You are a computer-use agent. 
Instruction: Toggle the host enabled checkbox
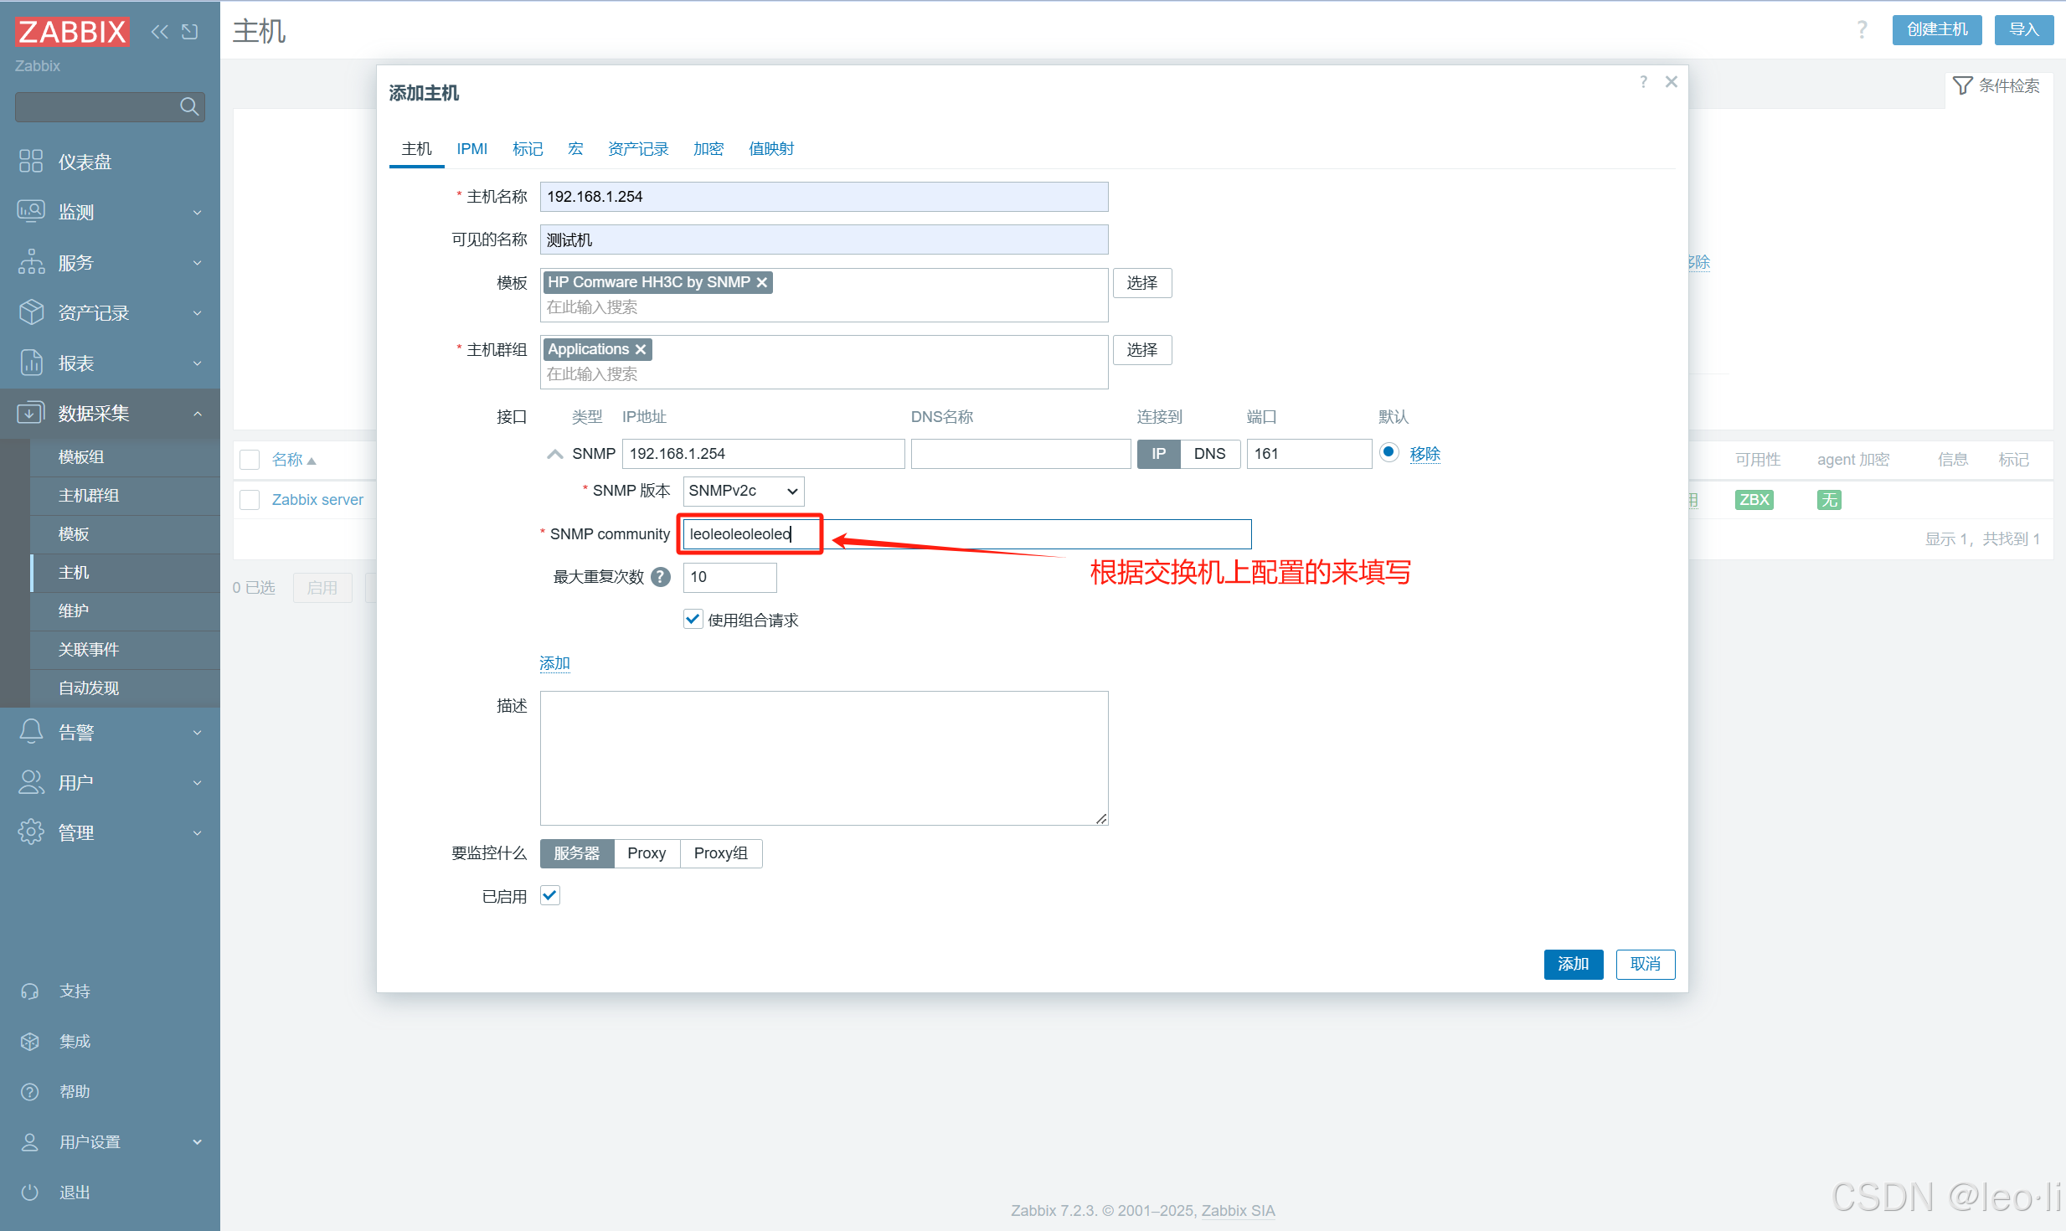[549, 896]
